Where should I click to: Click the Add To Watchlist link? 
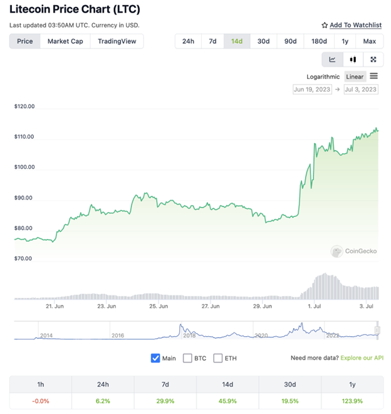click(x=356, y=25)
